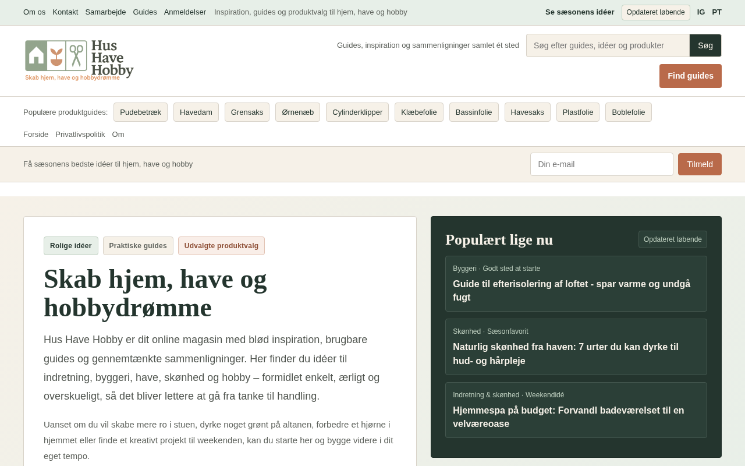
Task: Open the Pudebetræk product guide
Action: tap(140, 112)
